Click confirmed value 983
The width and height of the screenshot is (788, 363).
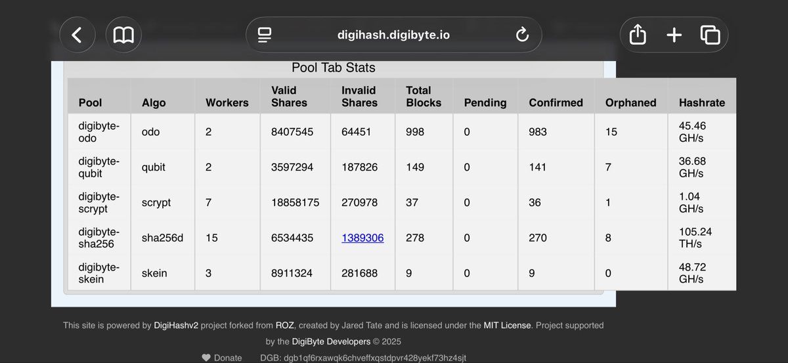tap(538, 132)
